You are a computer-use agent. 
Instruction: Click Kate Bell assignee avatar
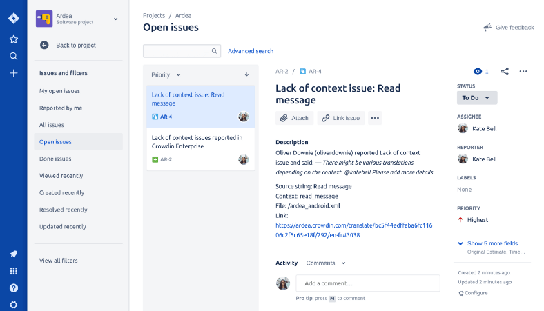(x=463, y=128)
